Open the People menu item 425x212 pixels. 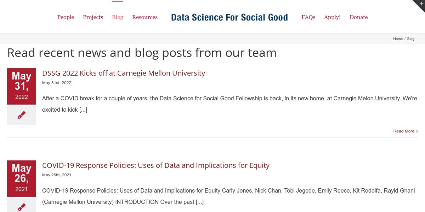pyautogui.click(x=66, y=17)
